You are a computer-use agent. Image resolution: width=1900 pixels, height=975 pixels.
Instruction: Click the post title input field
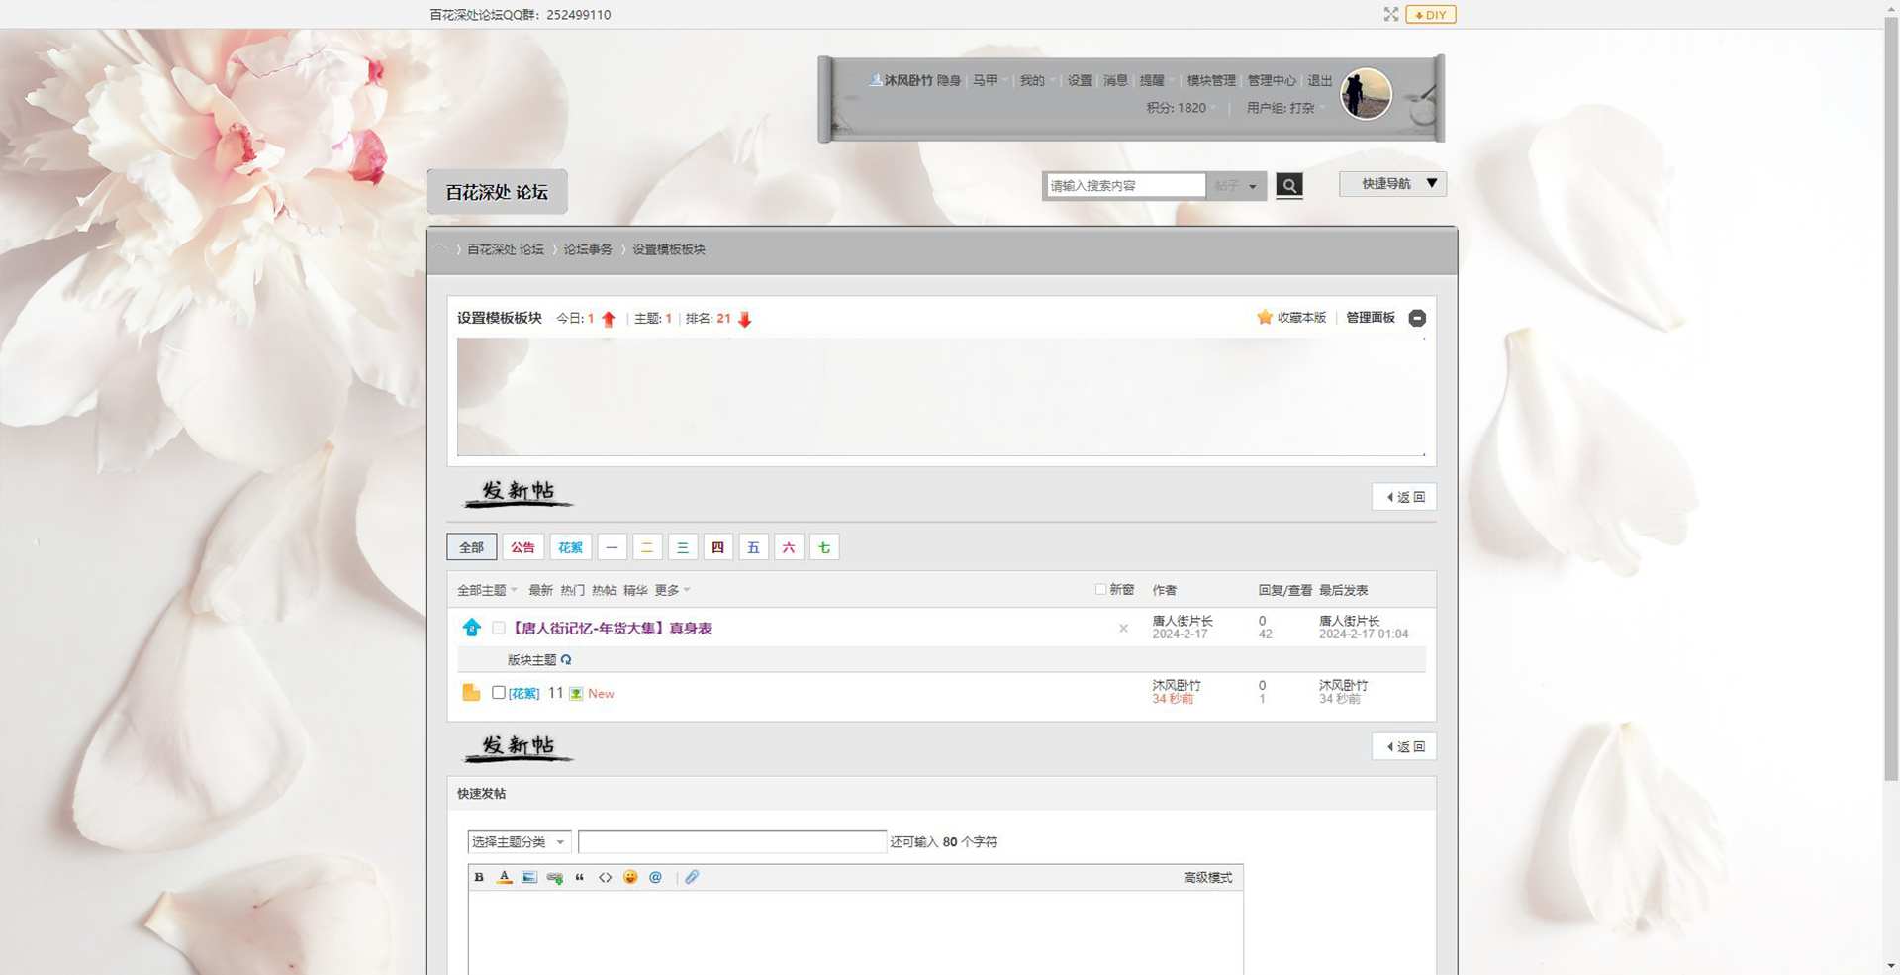[731, 842]
